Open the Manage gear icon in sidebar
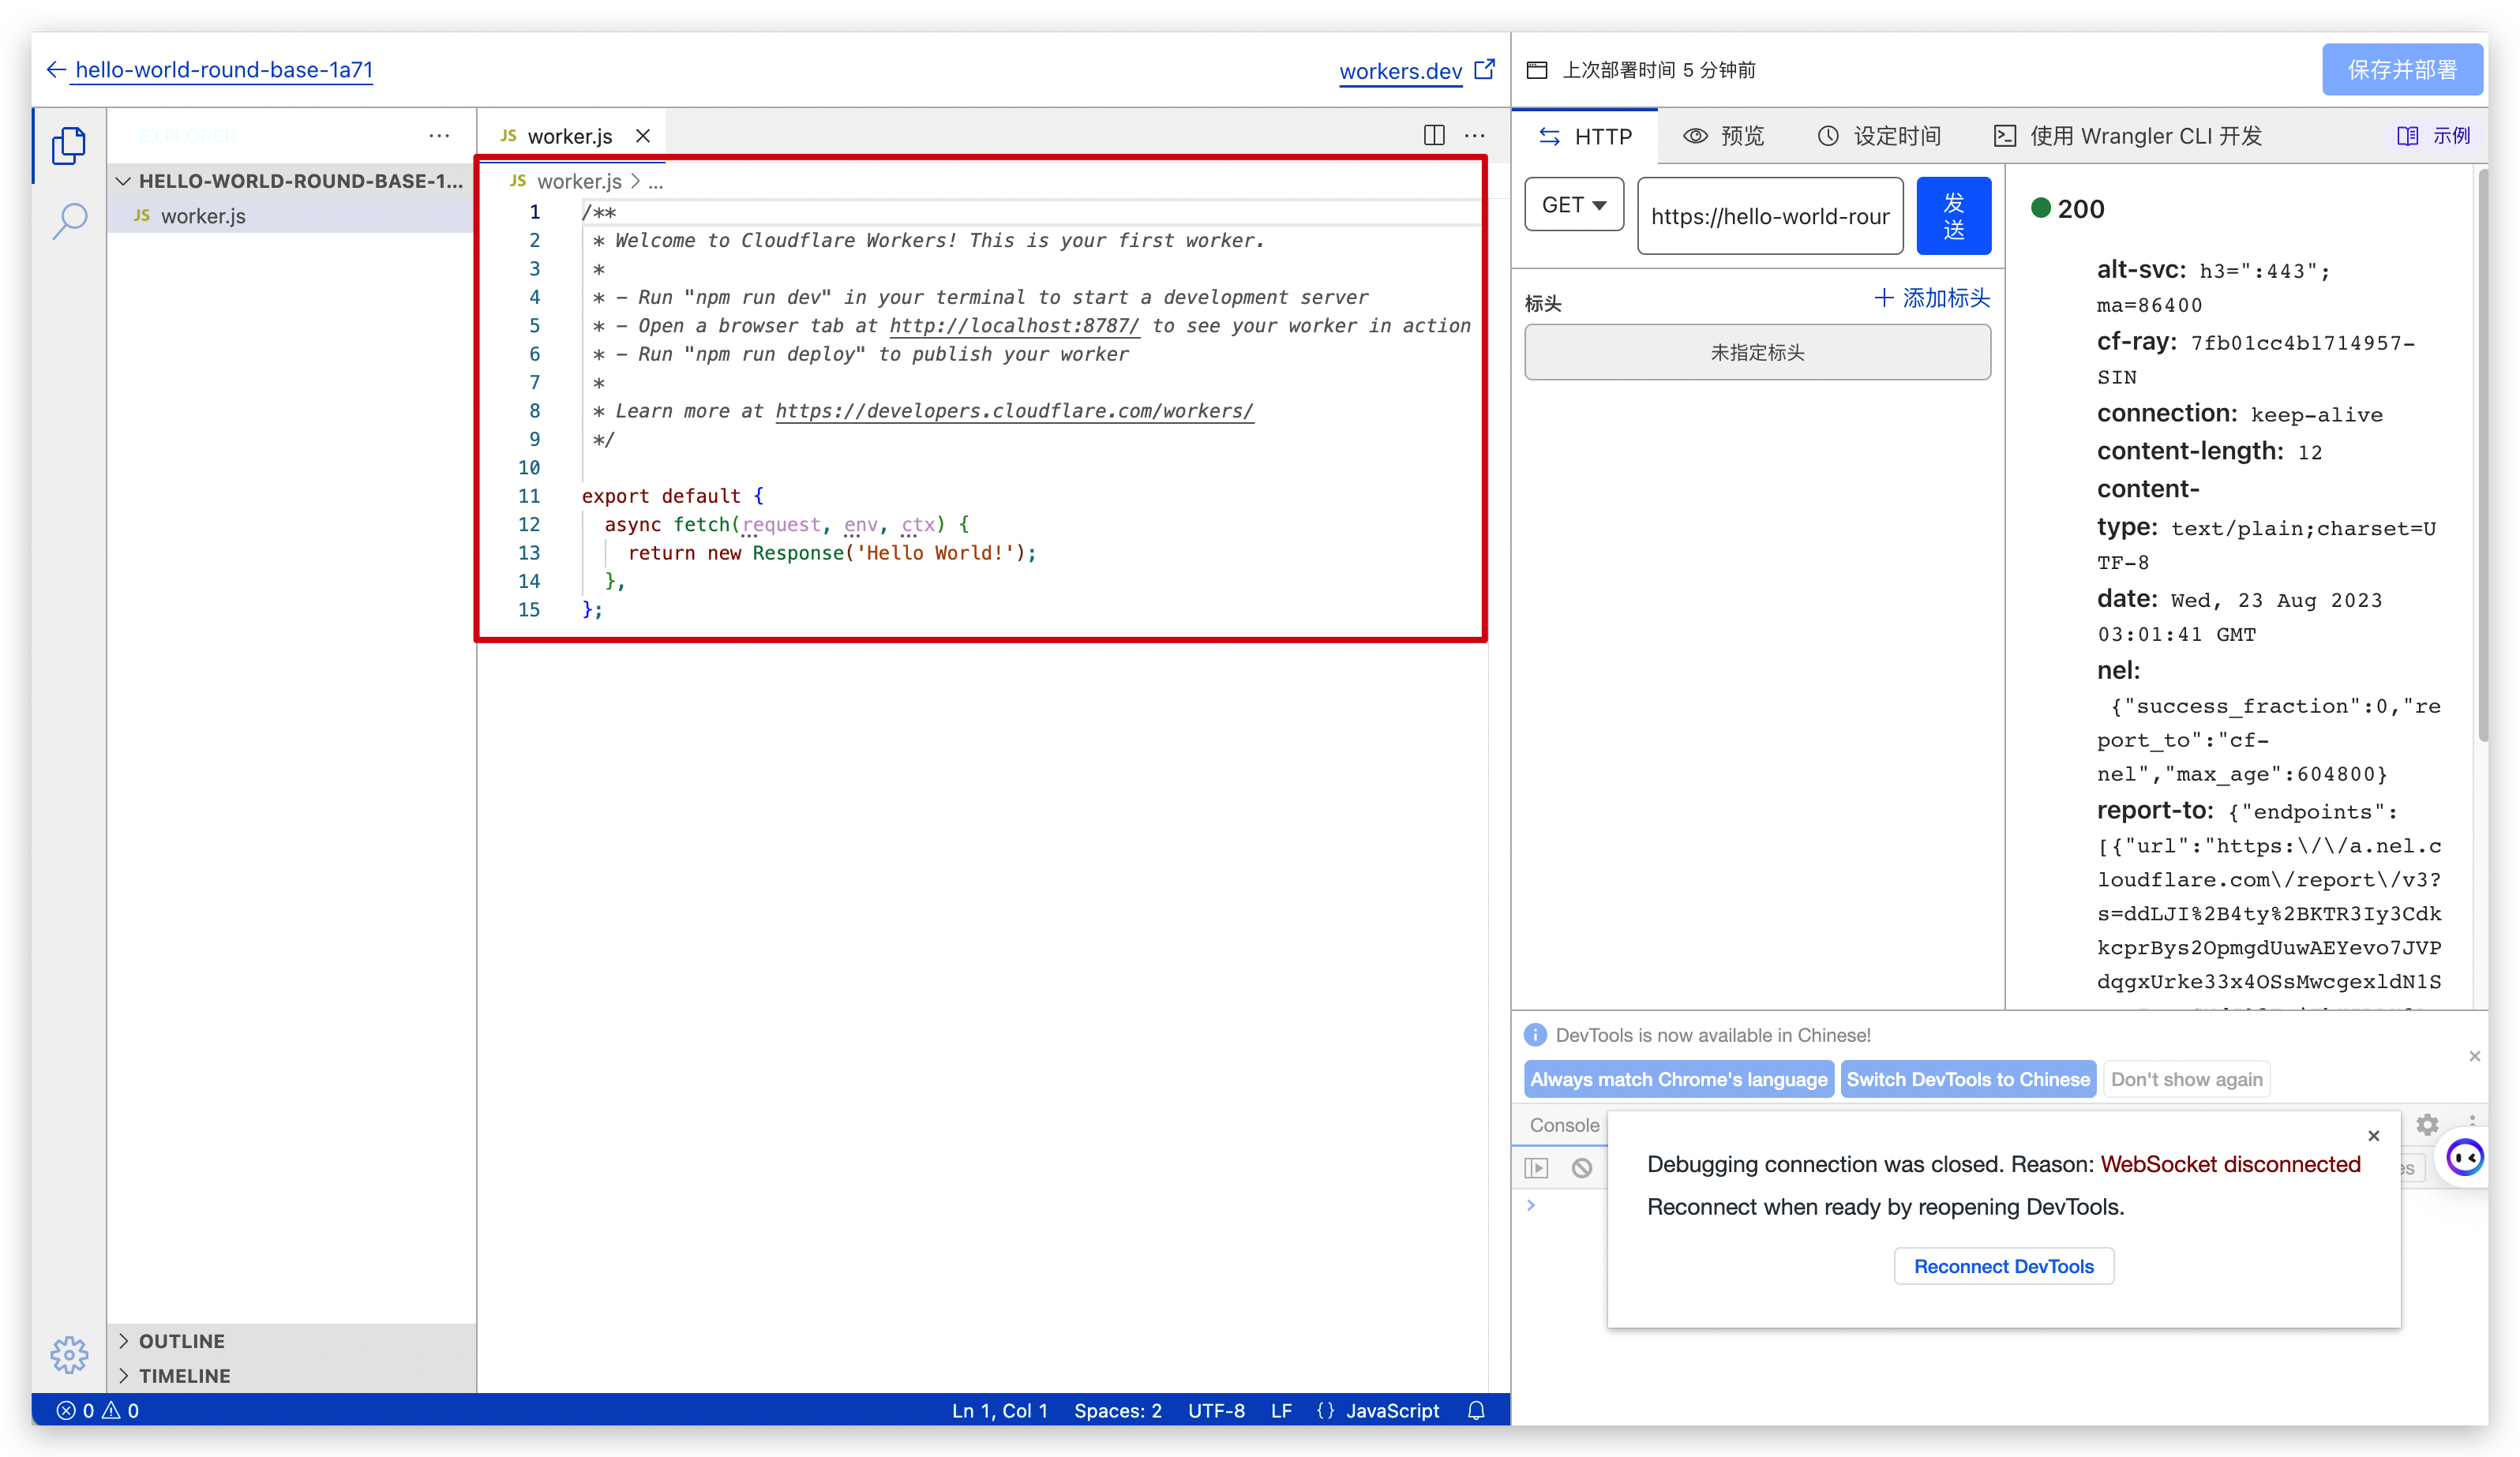 pyautogui.click(x=69, y=1354)
